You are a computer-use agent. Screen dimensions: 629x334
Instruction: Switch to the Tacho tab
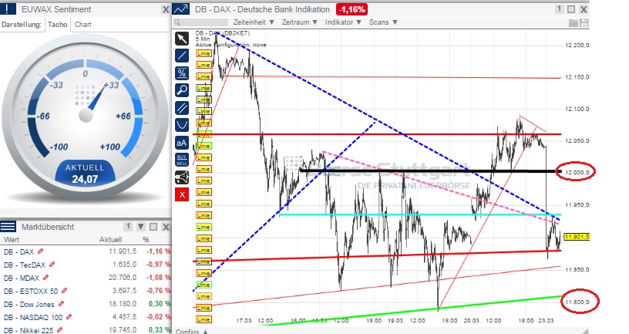[57, 25]
